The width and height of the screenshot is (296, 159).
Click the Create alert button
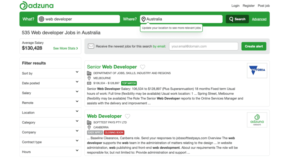click(254, 46)
